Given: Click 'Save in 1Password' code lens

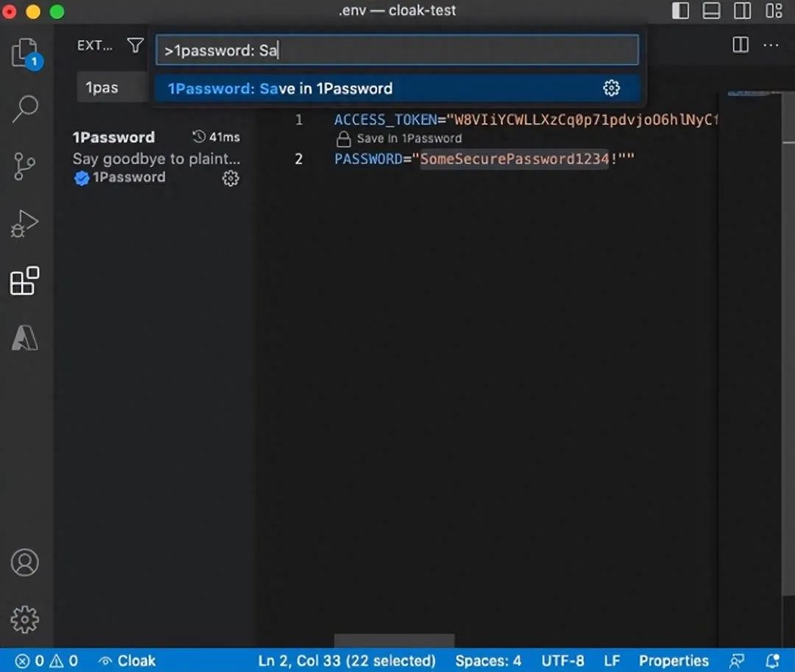Looking at the screenshot, I should click(x=409, y=138).
